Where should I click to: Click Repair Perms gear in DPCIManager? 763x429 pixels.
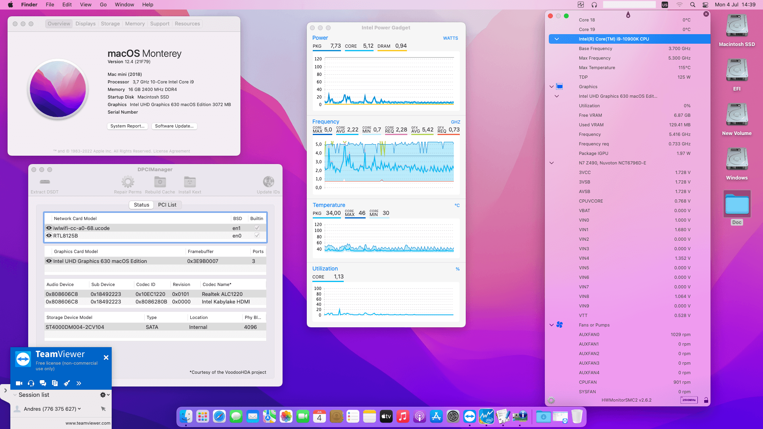point(128,182)
